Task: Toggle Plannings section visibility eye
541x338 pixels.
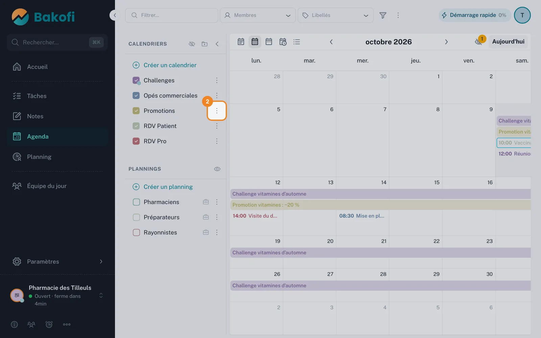Action: [x=217, y=169]
